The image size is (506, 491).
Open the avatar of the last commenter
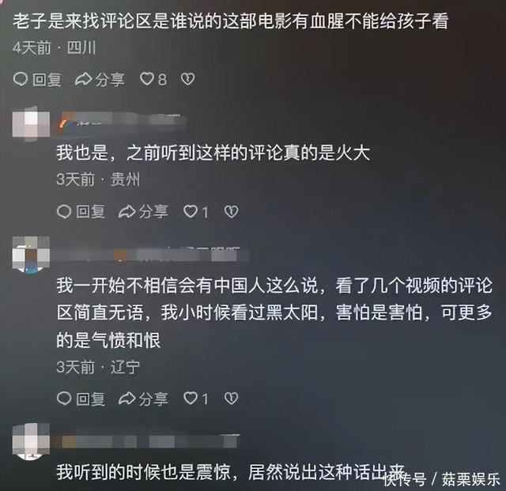click(x=32, y=442)
